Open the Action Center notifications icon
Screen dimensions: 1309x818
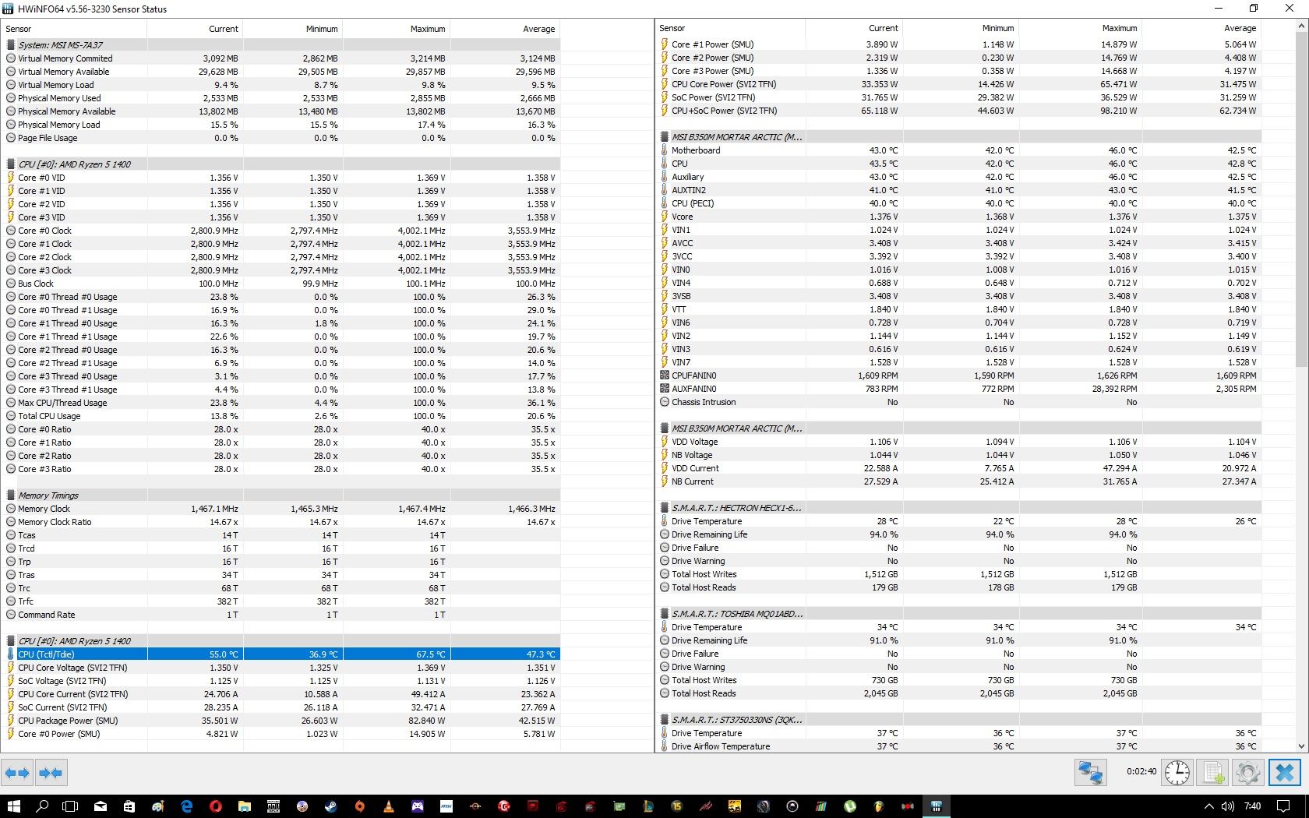[1283, 806]
